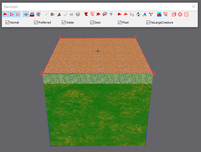Select the triangle outline with vertices tool
This screenshot has width=201, height=152.
pos(11,14)
